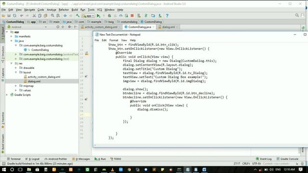
Task: Open the Build menu
Action: pos(75,10)
